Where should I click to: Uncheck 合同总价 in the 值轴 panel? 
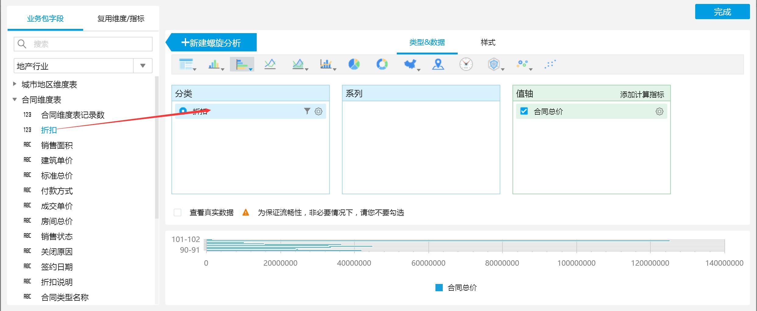click(524, 112)
